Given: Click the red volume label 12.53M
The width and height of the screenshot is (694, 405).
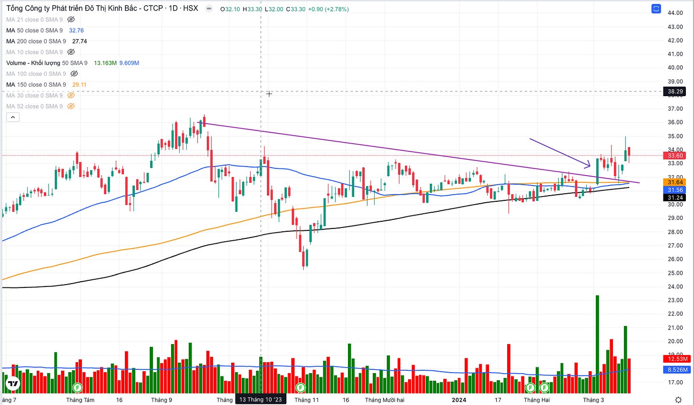Looking at the screenshot, I should point(676,359).
